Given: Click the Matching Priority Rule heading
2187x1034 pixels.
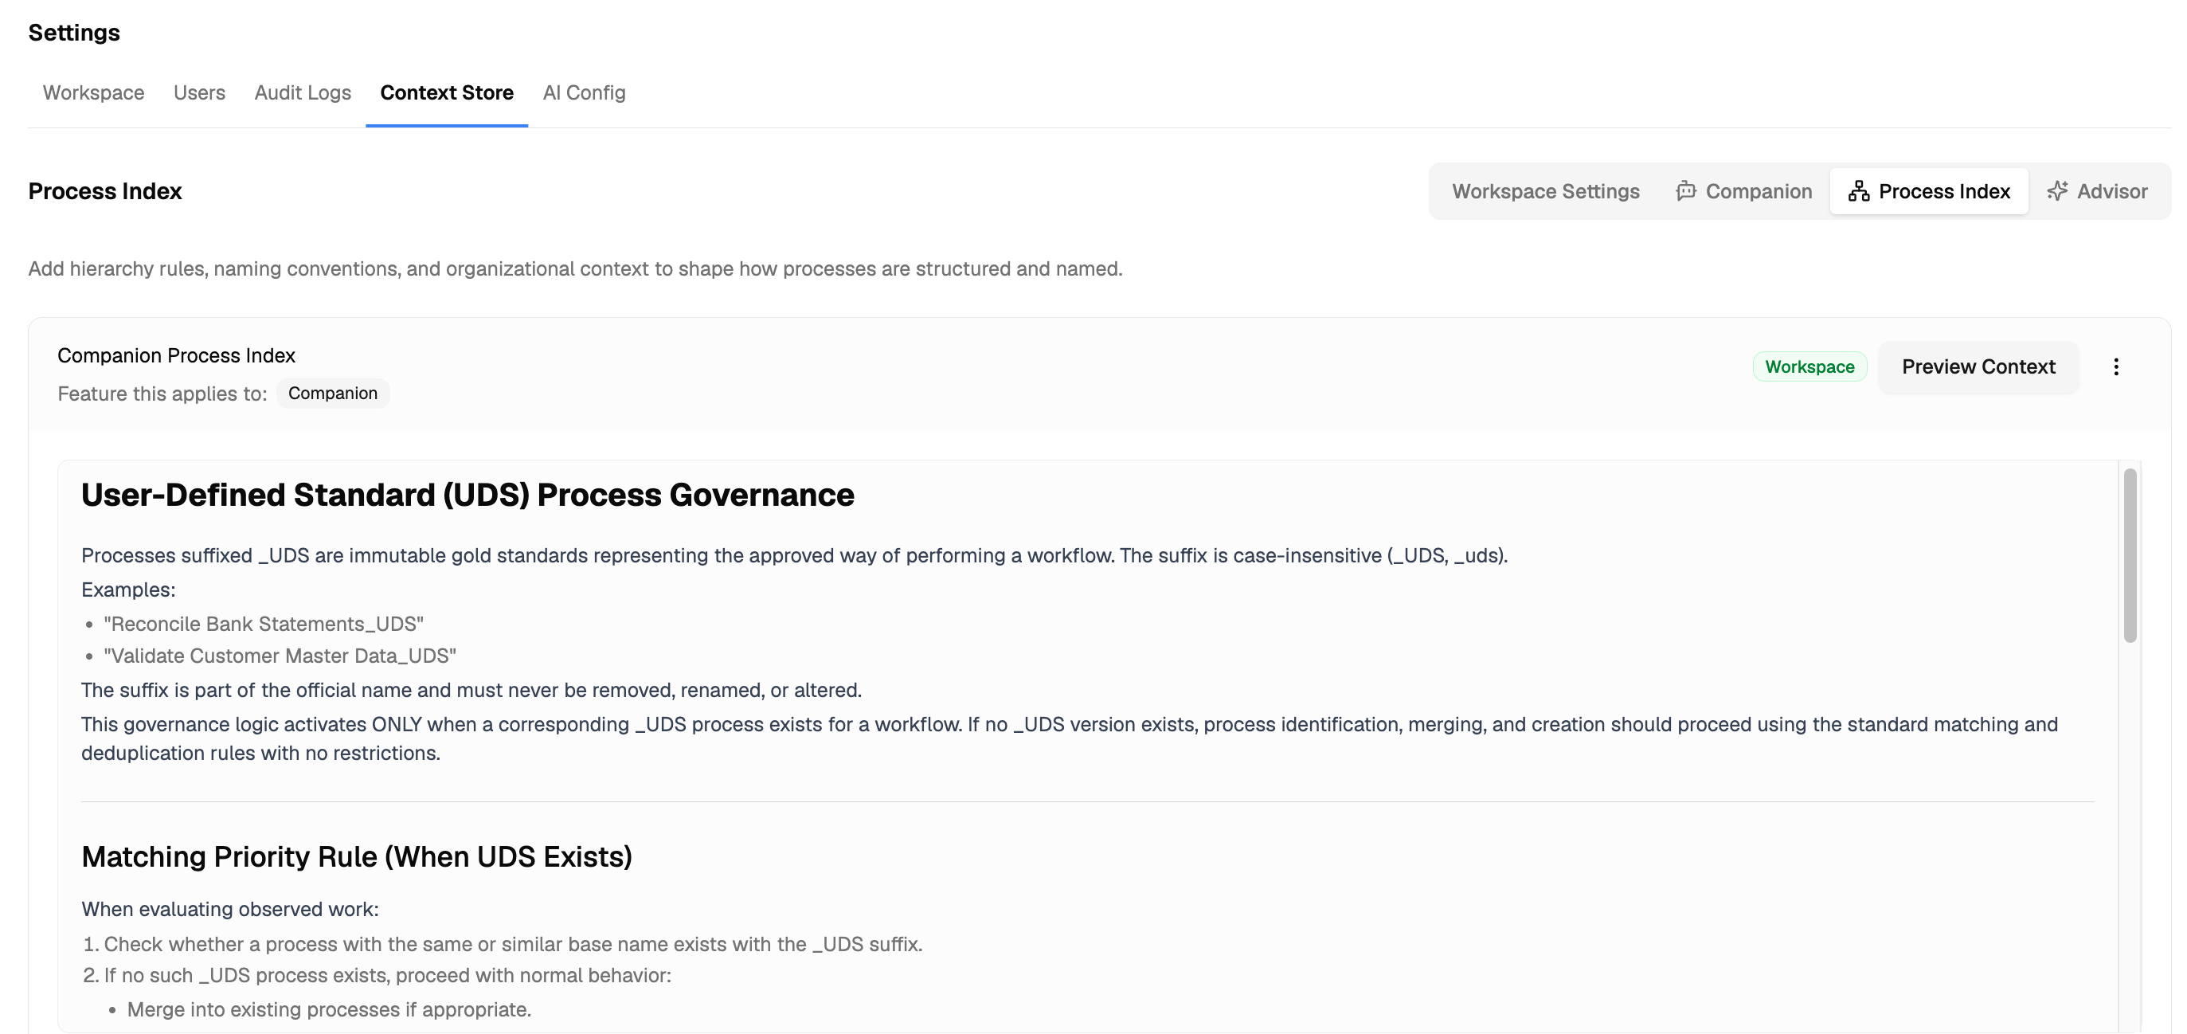Looking at the screenshot, I should [x=357, y=856].
